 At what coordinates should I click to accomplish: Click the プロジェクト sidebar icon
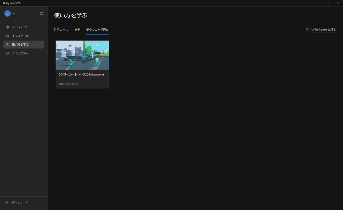7,27
